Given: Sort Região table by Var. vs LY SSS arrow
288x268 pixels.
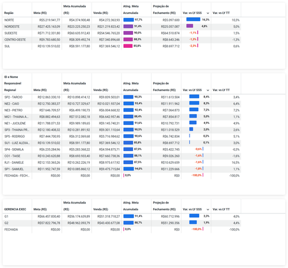Looking at the screenshot, I should [x=208, y=13].
